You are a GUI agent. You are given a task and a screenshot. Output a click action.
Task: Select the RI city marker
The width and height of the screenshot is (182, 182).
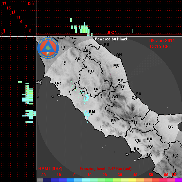tap(102, 97)
